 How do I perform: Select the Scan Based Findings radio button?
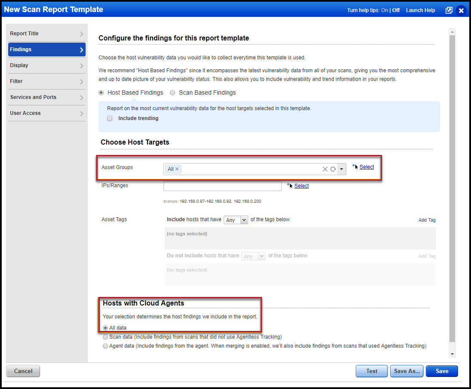pyautogui.click(x=172, y=93)
